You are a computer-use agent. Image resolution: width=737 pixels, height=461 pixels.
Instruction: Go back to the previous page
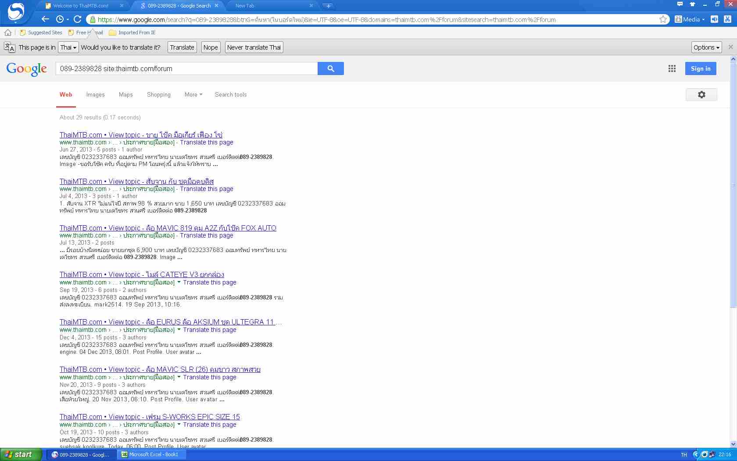point(45,19)
